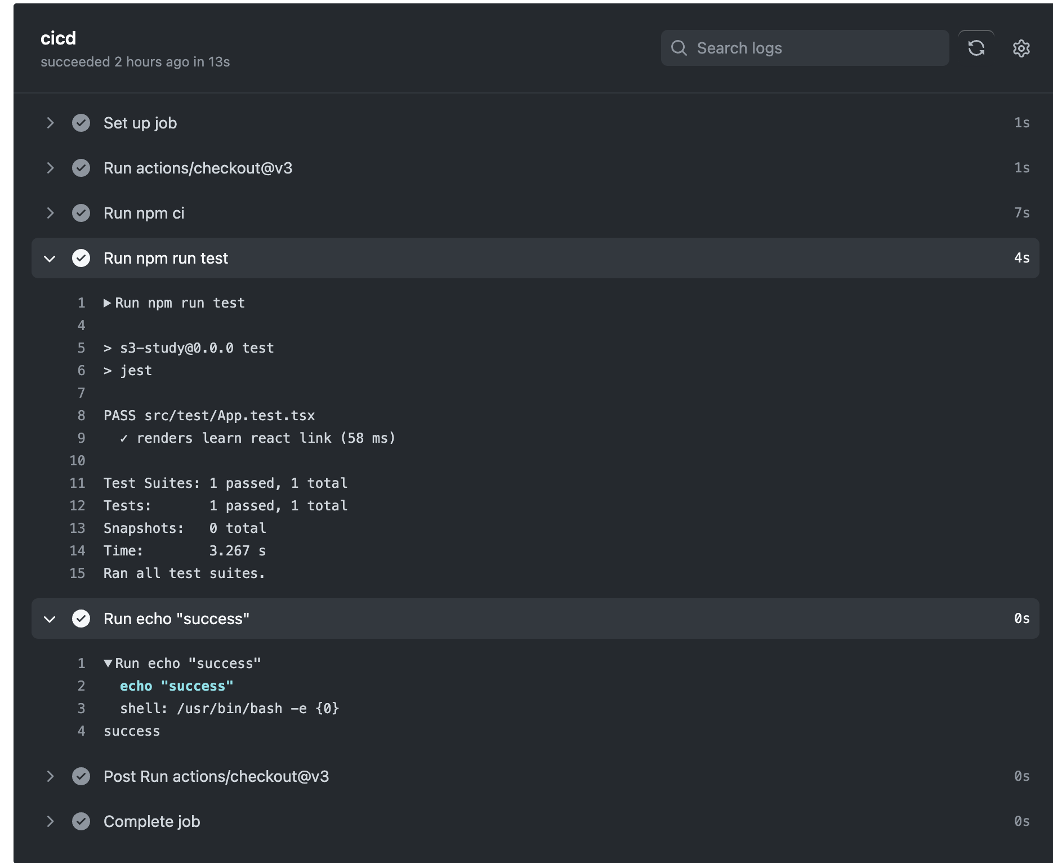This screenshot has width=1053, height=863.
Task: Click 'Tests: 1 passed, 1 total' line
Action: pos(225,506)
